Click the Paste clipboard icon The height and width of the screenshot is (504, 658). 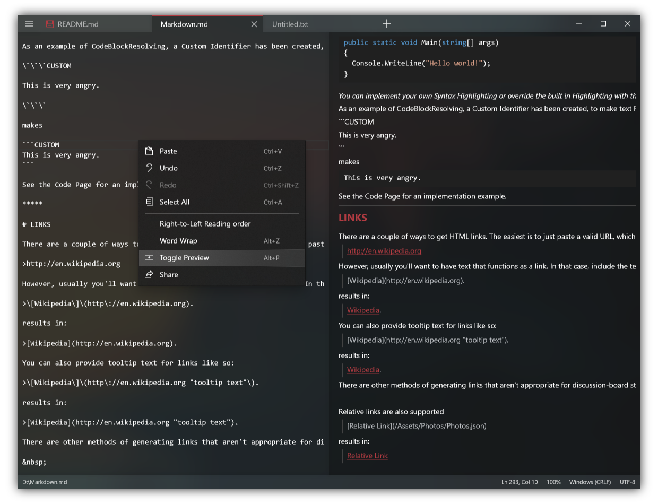[148, 151]
